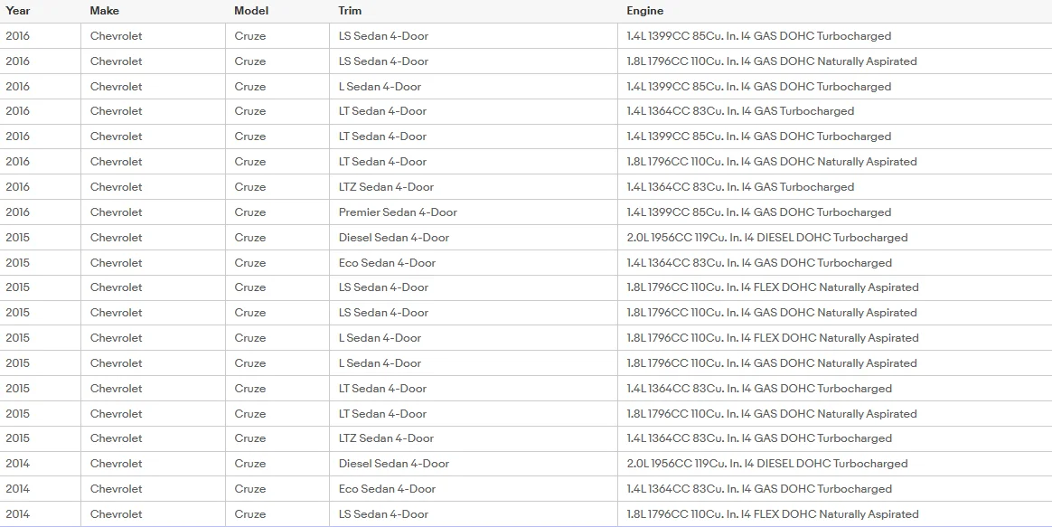
Task: Select "Chevrolet" in the 2014 Eco Sedan row
Action: pyautogui.click(x=116, y=489)
